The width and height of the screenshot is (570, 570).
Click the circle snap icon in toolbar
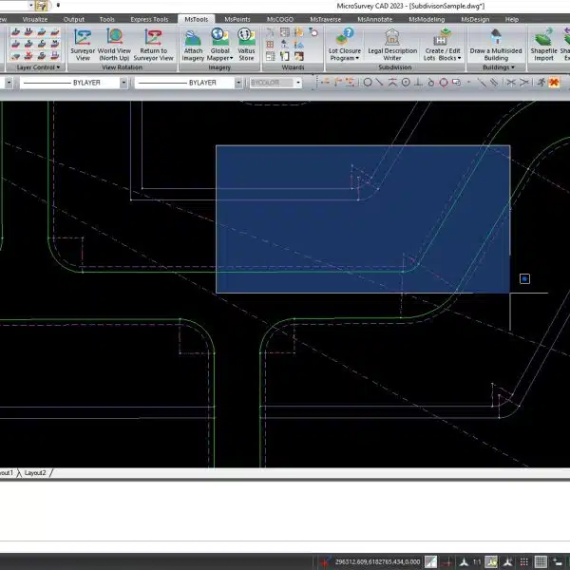click(x=369, y=83)
